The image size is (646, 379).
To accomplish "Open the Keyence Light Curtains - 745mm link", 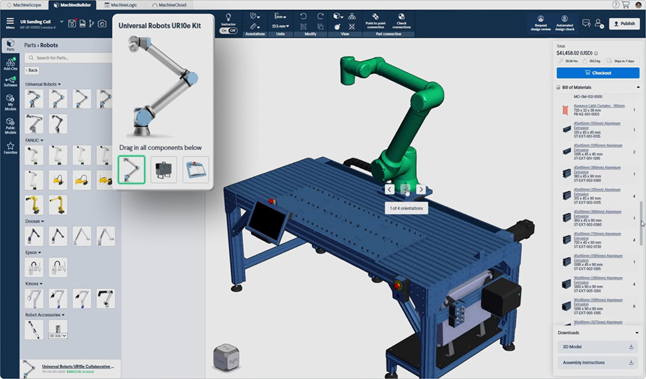I will pos(599,106).
